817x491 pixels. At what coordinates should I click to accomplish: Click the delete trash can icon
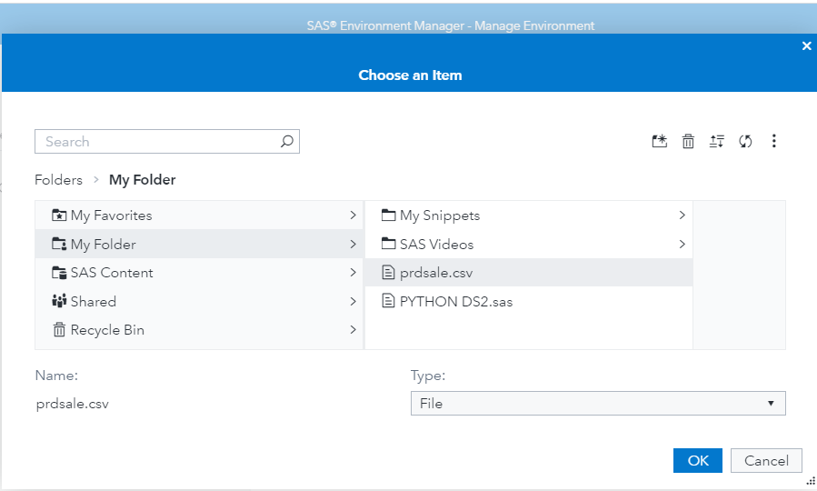pos(688,141)
